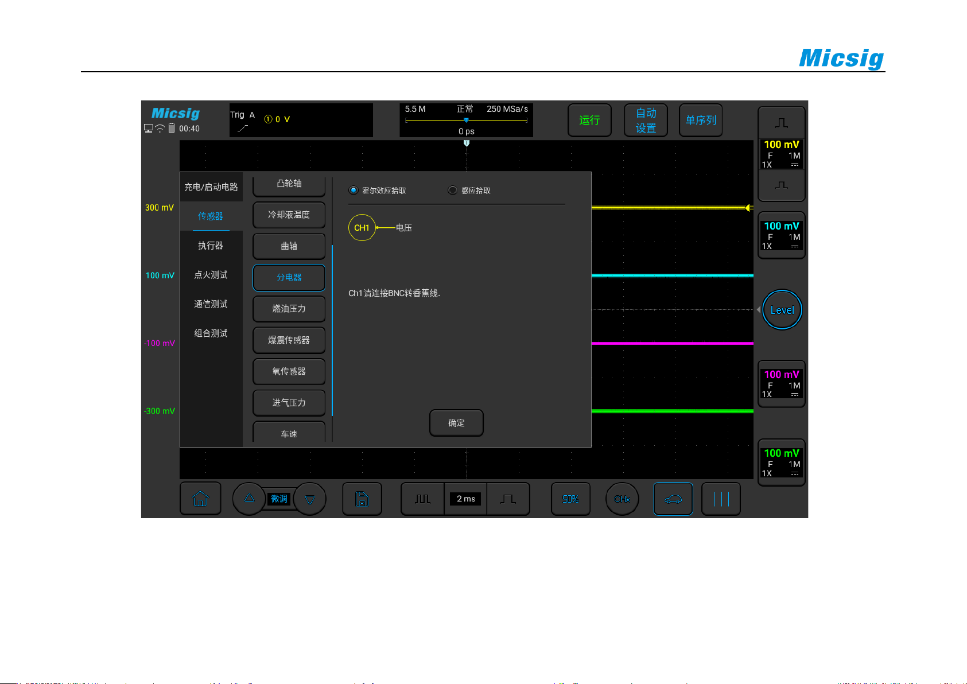Open the sensor list blue scrollbar
This screenshot has height=684, width=967.
point(332,331)
